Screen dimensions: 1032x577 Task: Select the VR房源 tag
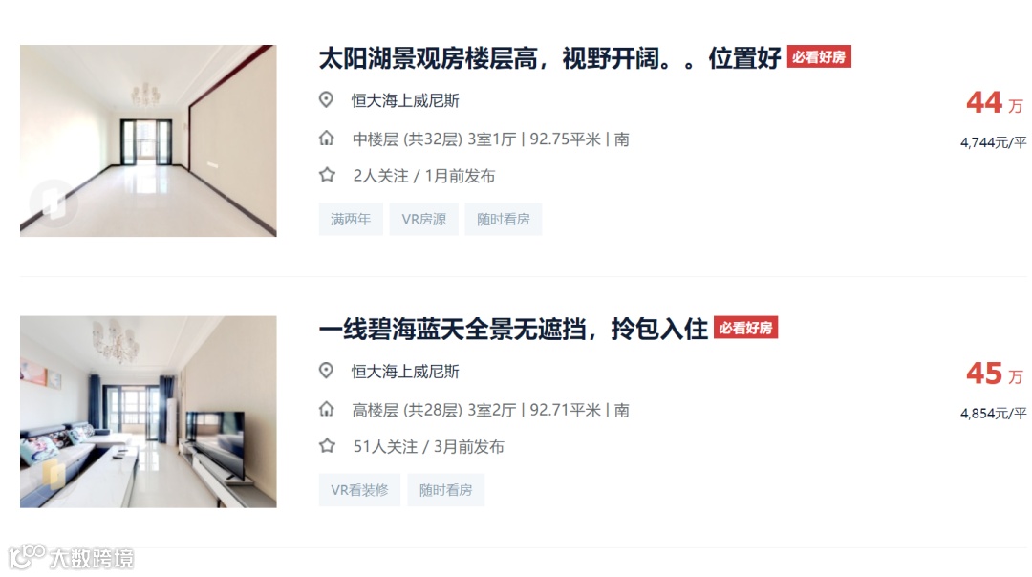pos(424,219)
